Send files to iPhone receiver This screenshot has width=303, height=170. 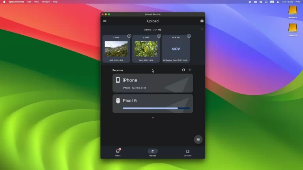(x=153, y=83)
